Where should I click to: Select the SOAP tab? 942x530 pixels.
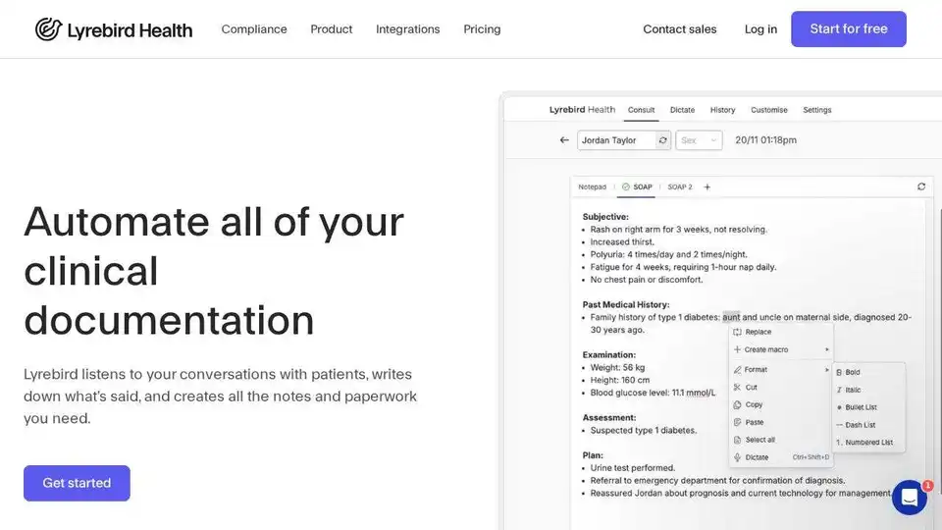click(x=637, y=186)
